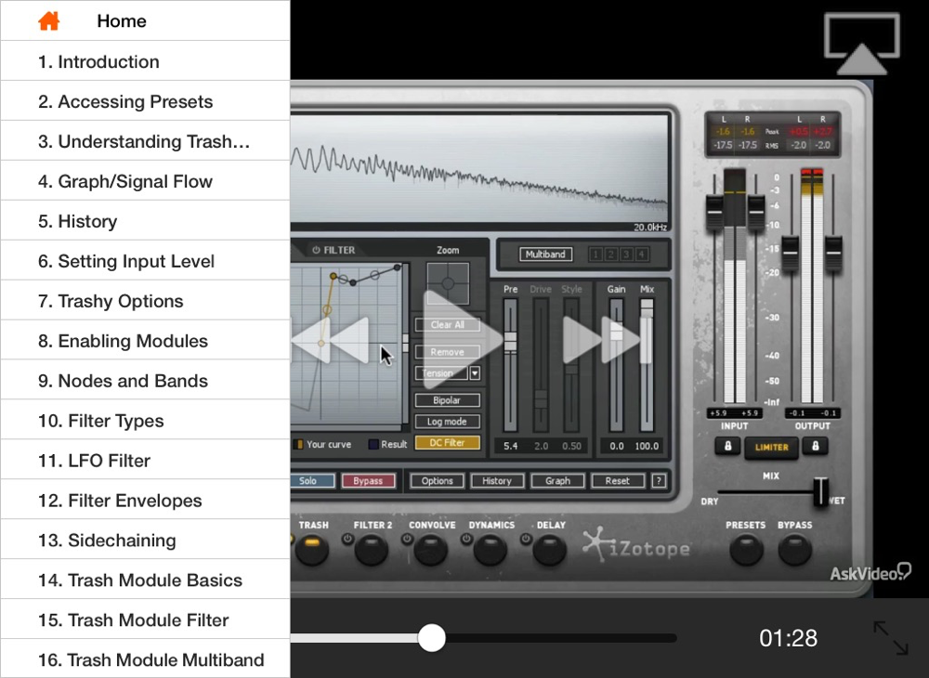This screenshot has width=929, height=678.
Task: Open chapter 2. Accessing Presets
Action: pos(145,100)
